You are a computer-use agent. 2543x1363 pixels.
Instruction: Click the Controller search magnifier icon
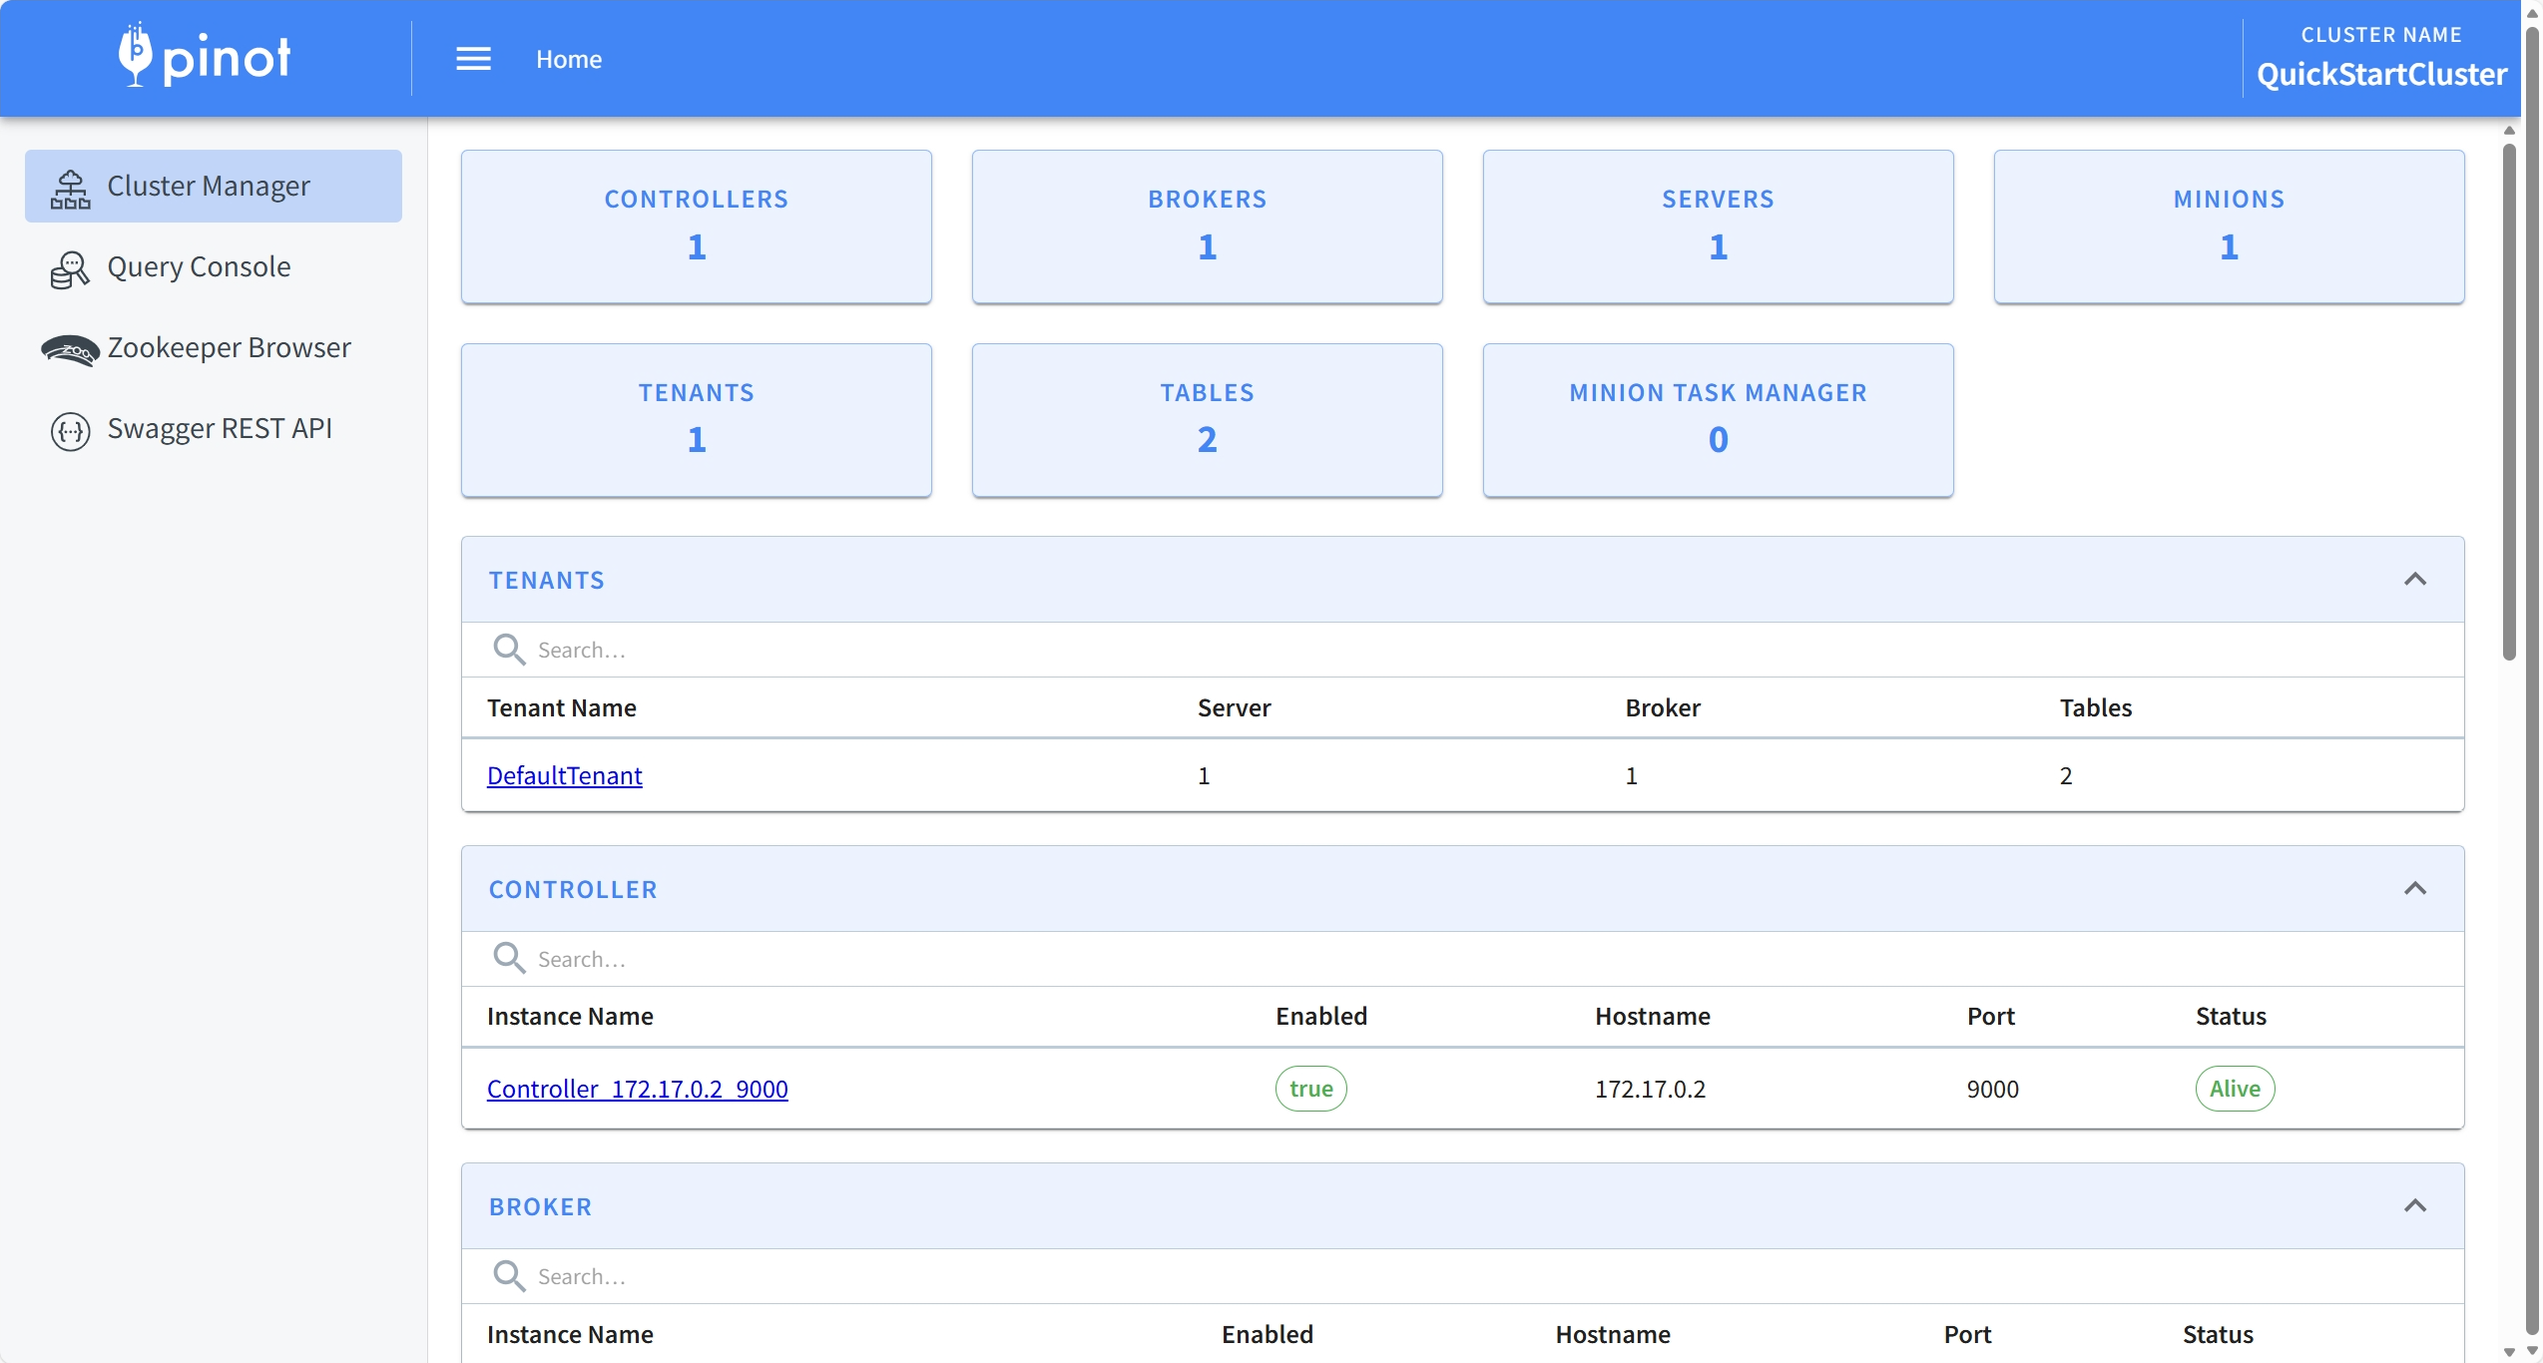click(509, 959)
